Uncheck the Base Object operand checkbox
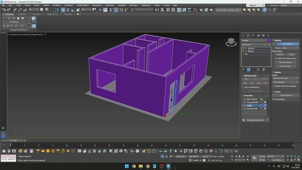Screen dimensions: 302x170 click(245, 99)
